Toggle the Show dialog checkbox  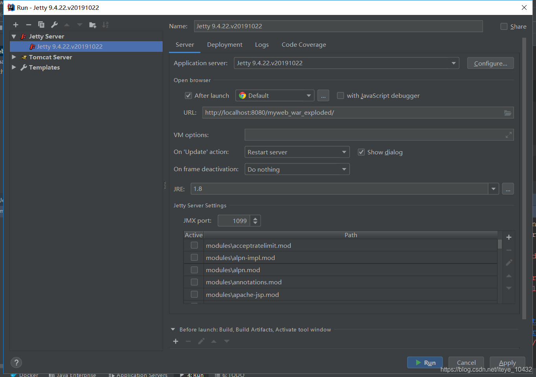coord(361,152)
